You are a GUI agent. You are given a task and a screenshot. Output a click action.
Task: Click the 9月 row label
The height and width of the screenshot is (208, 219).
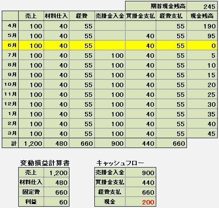coord(10,75)
